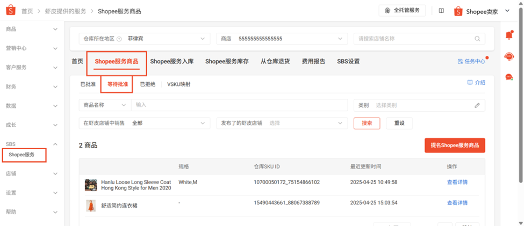The image size is (524, 226).
Task: Click the 舒适简约连衣裙 product name
Action: pos(119,206)
